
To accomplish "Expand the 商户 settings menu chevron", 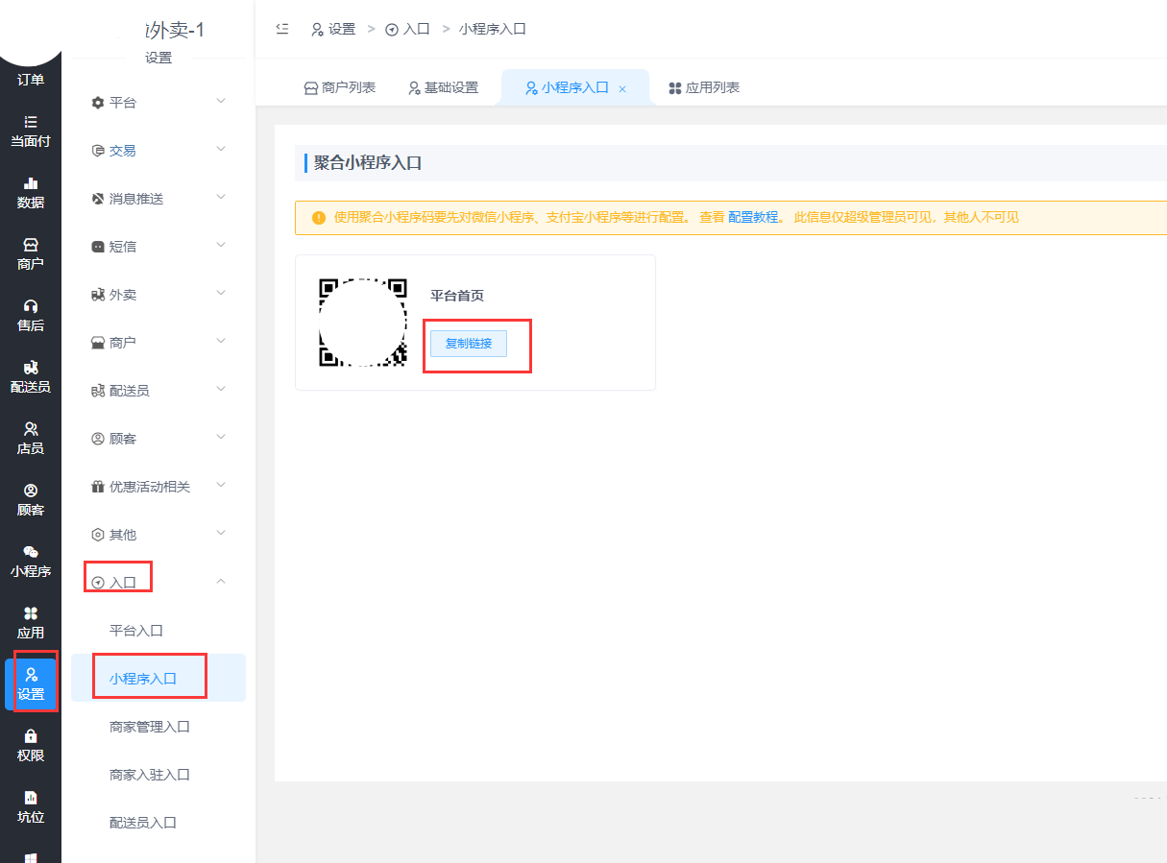I will (x=221, y=341).
